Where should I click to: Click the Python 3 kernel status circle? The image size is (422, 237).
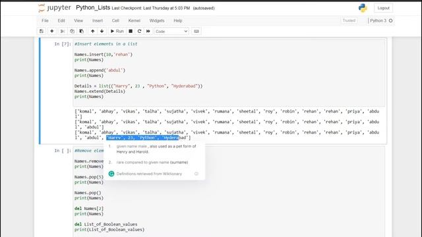point(391,20)
